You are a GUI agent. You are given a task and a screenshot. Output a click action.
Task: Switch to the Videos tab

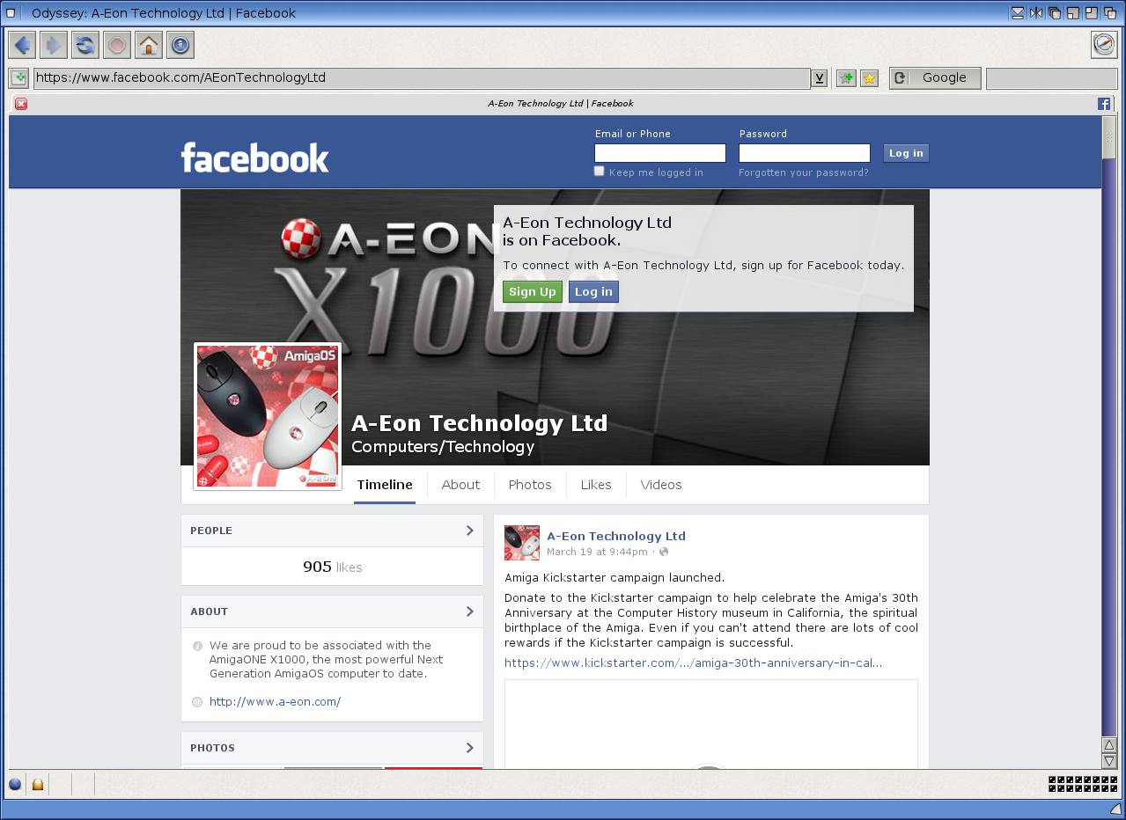click(x=661, y=485)
